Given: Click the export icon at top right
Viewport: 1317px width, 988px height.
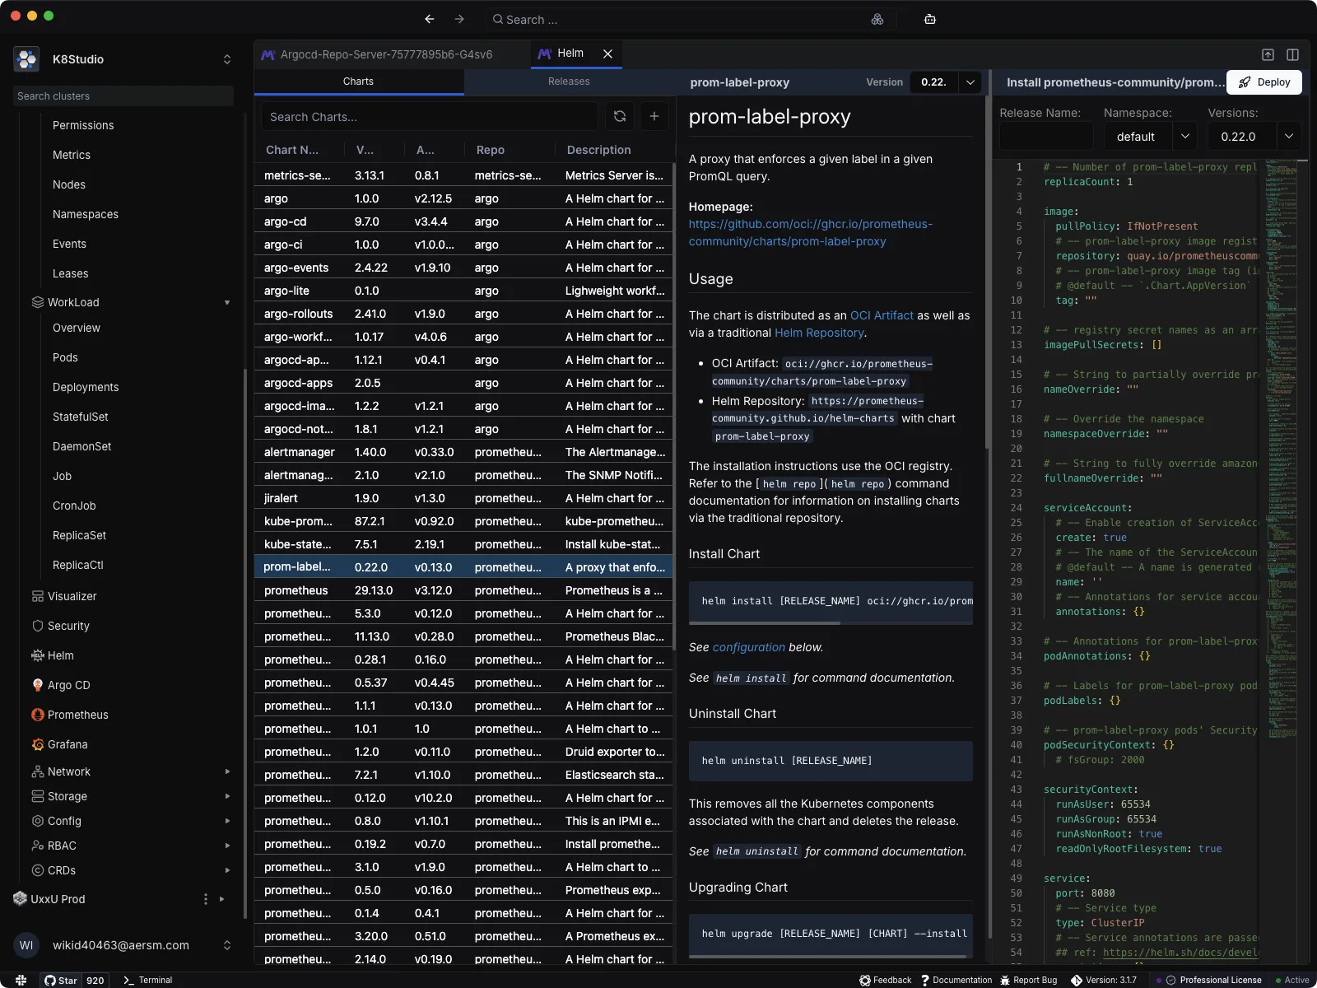Looking at the screenshot, I should tap(1268, 54).
